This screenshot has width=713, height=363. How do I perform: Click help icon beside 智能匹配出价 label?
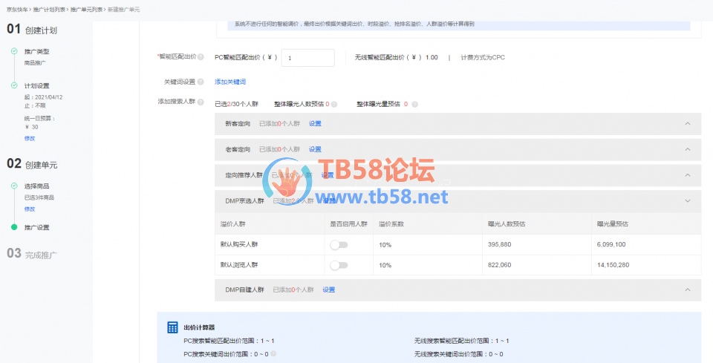tap(201, 57)
